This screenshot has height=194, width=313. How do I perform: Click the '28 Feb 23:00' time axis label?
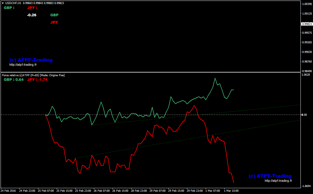pos(139,191)
